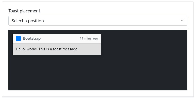Open the 'Select a position...' dropdown

[98, 21]
